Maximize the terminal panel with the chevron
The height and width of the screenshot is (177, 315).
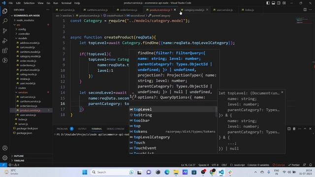[x=305, y=129]
